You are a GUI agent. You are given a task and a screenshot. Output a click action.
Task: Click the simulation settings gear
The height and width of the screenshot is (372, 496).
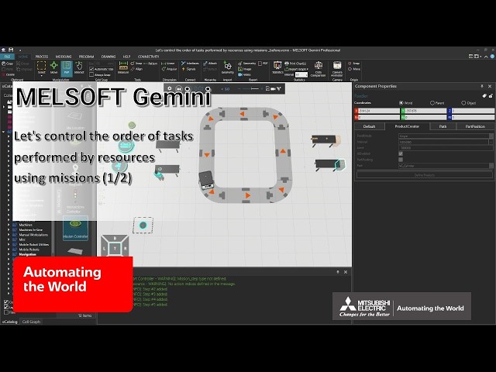[x=170, y=88]
